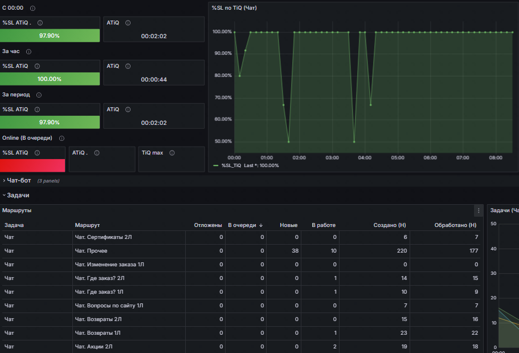Sort table by Создано (Н) column
The width and height of the screenshot is (519, 353).
pyautogui.click(x=390, y=225)
